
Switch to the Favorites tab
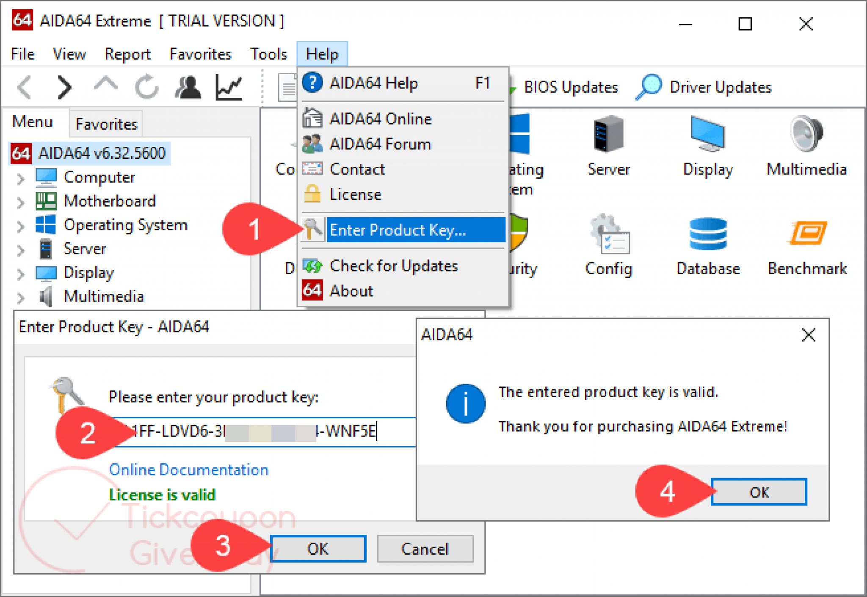106,124
